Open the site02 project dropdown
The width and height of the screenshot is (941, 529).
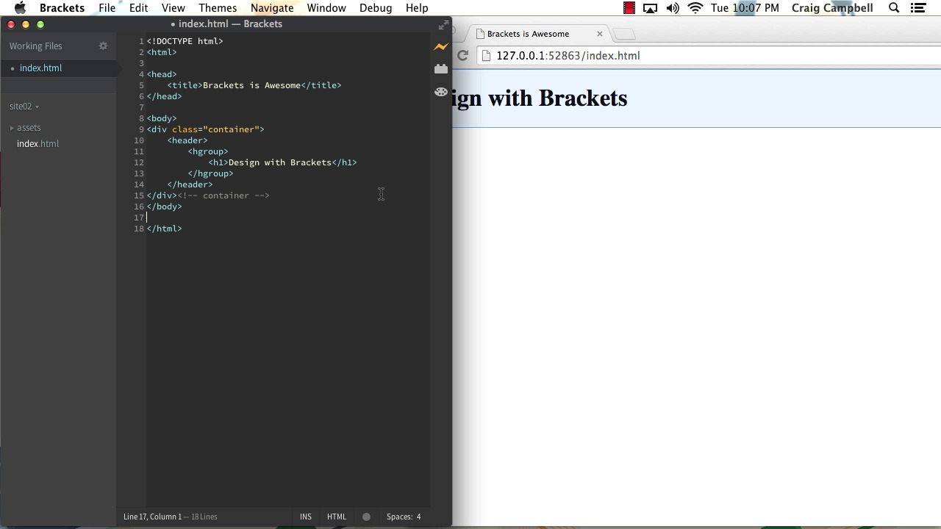pos(24,107)
